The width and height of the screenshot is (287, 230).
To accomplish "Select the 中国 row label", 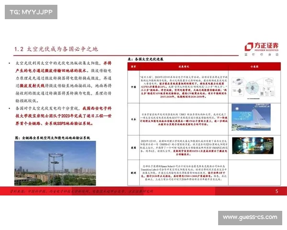I will 133,87.
